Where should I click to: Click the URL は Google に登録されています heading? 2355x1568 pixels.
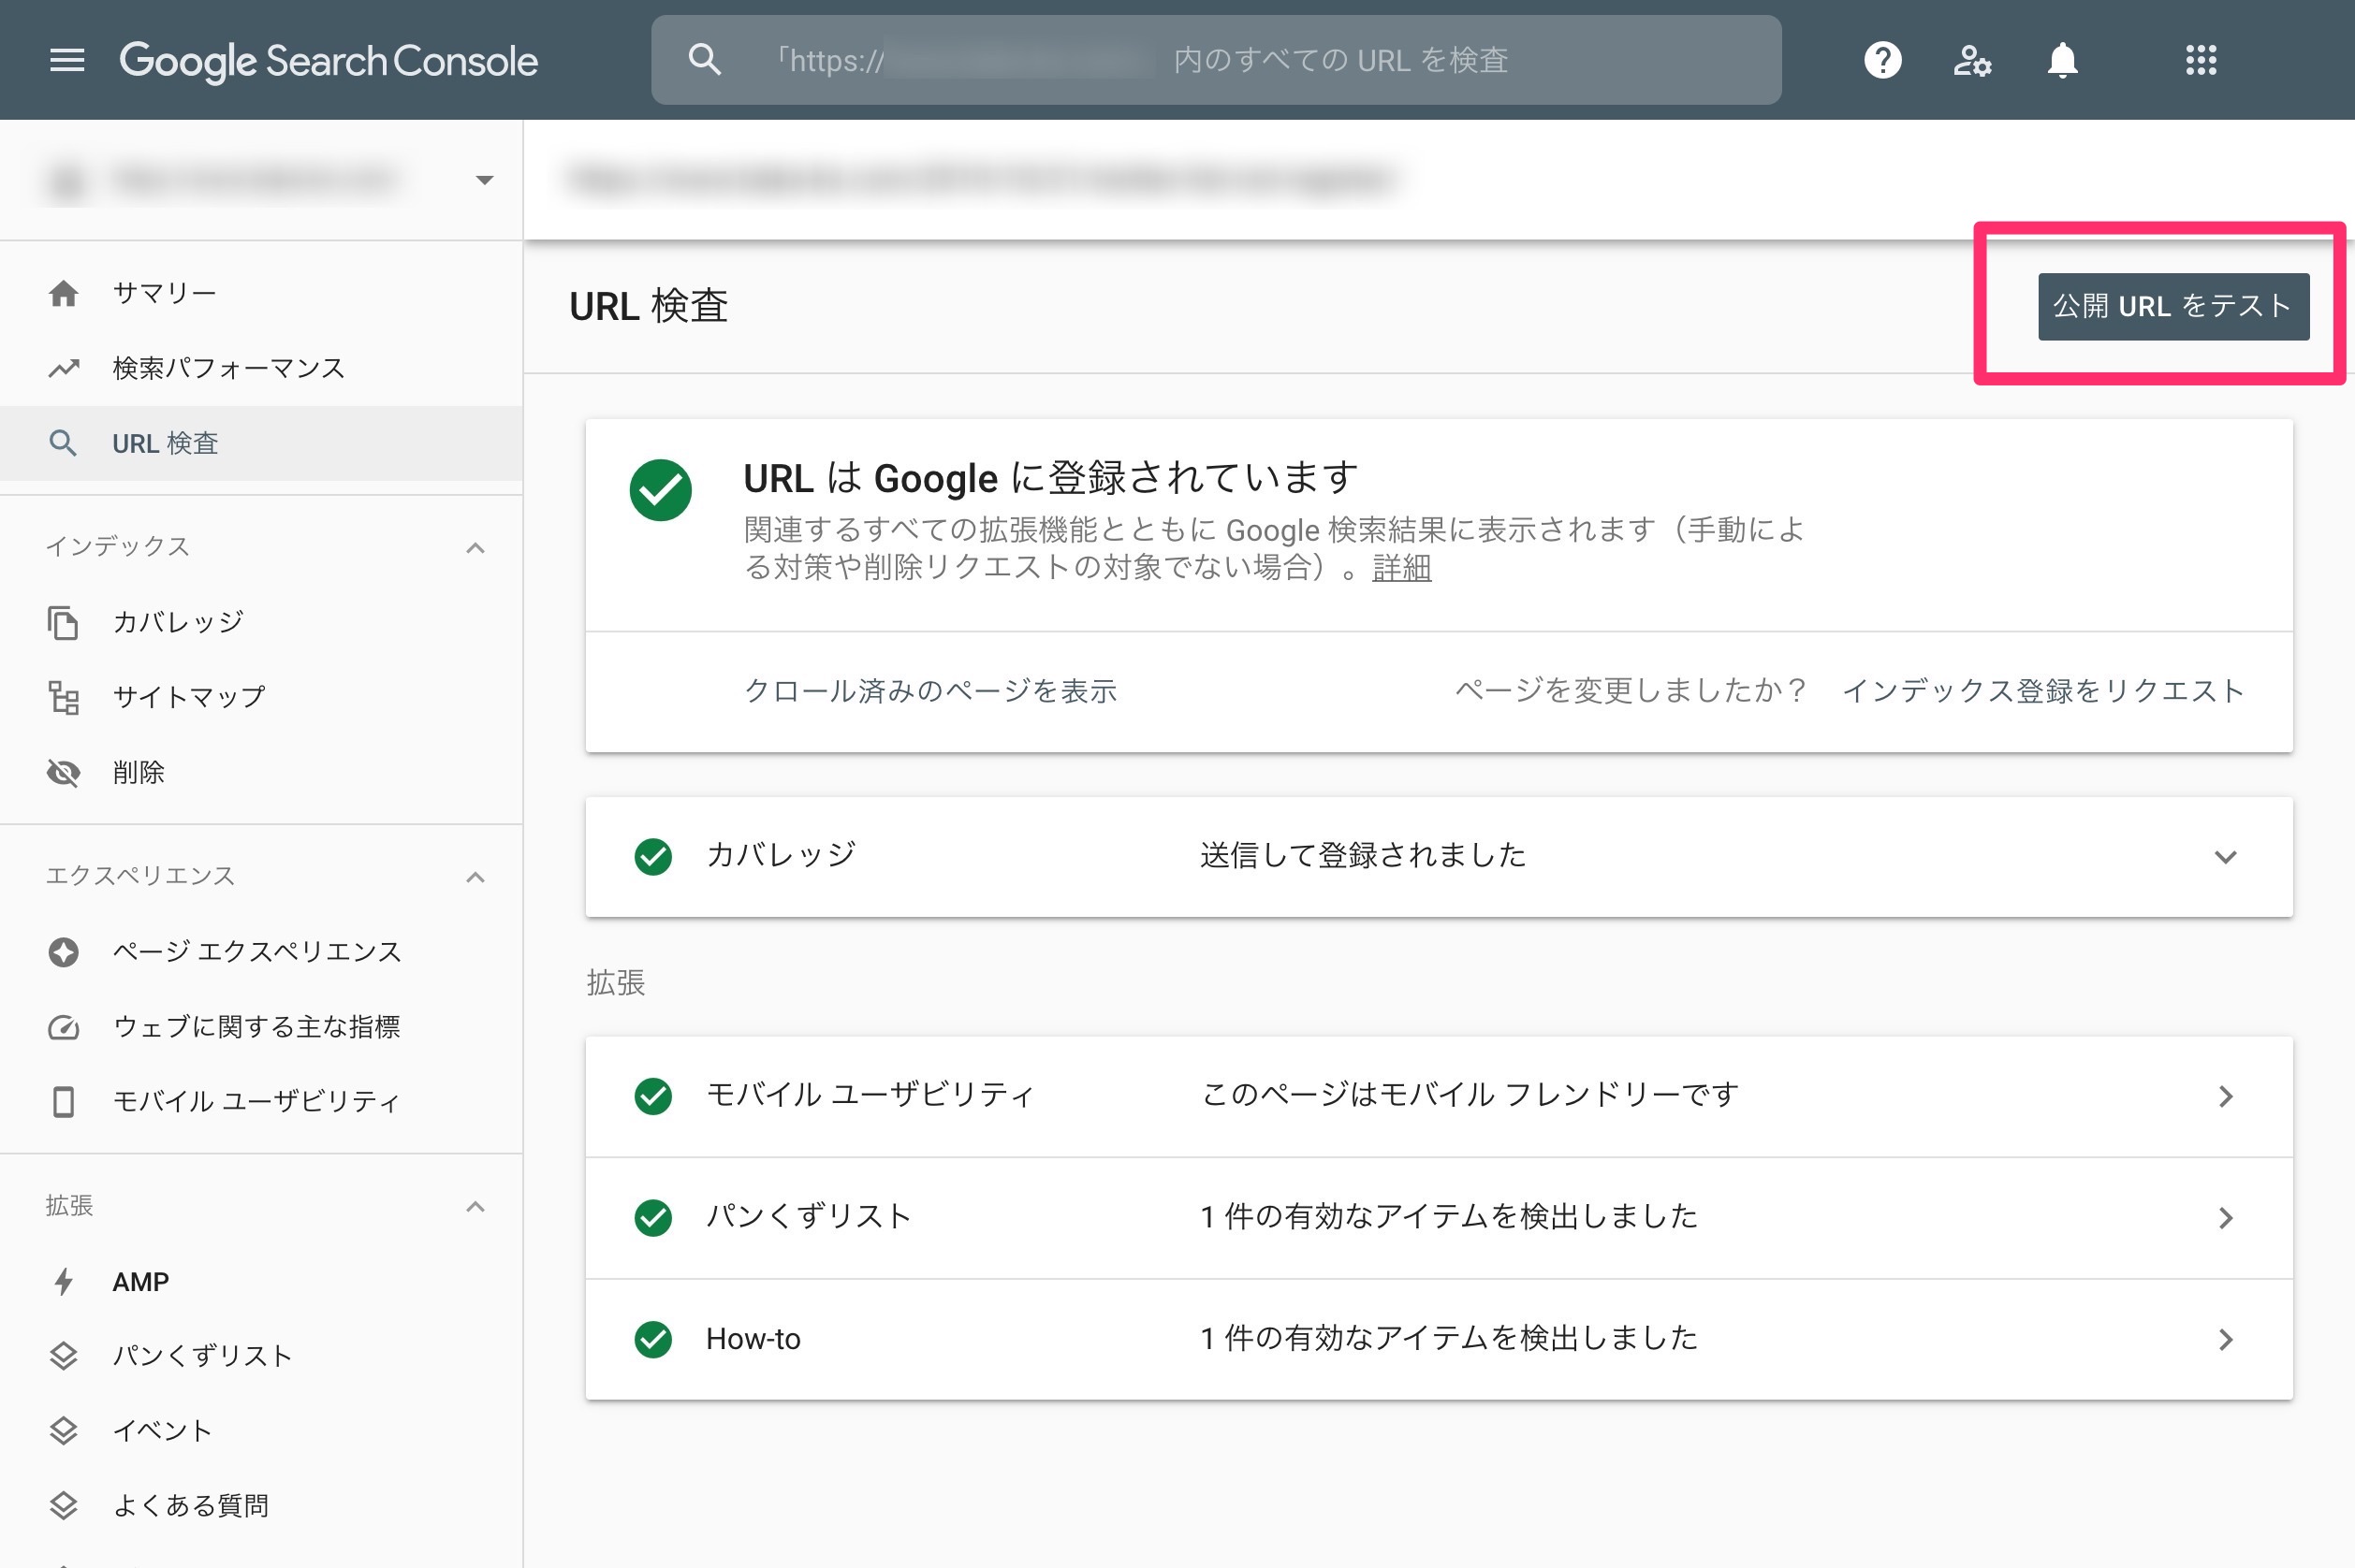click(1051, 478)
